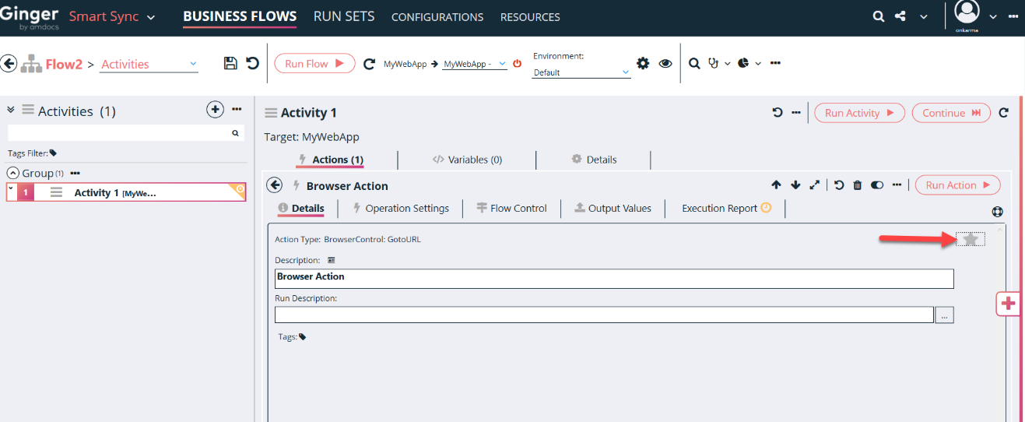1025x422 pixels.
Task: Toggle the eye icon in the flow toolbar
Action: point(665,64)
